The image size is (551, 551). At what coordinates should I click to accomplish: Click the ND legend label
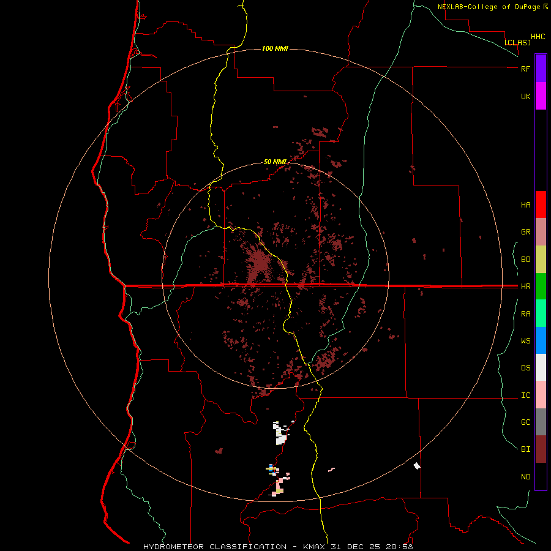[x=525, y=476]
